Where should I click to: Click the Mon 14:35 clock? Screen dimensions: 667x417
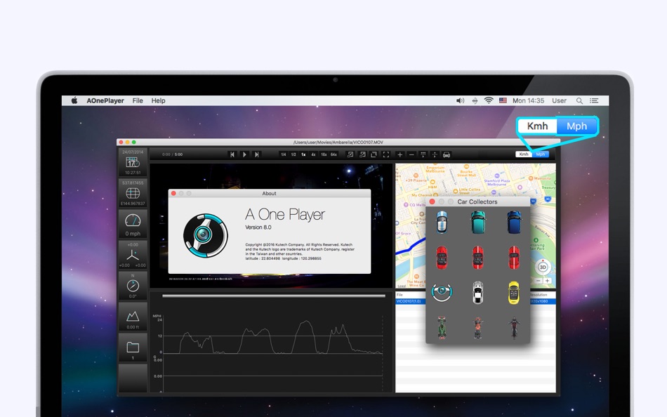(528, 100)
